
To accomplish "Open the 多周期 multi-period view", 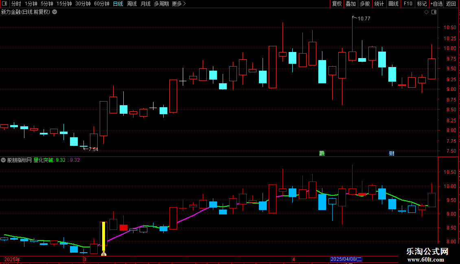I will 161,4.
